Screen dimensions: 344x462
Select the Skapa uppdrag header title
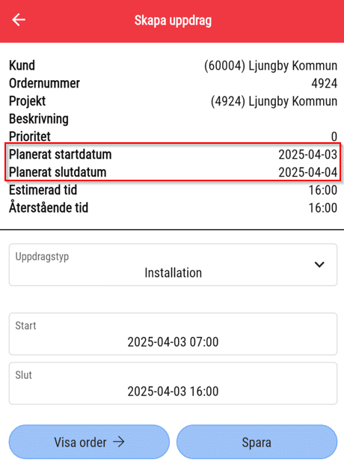click(x=173, y=21)
